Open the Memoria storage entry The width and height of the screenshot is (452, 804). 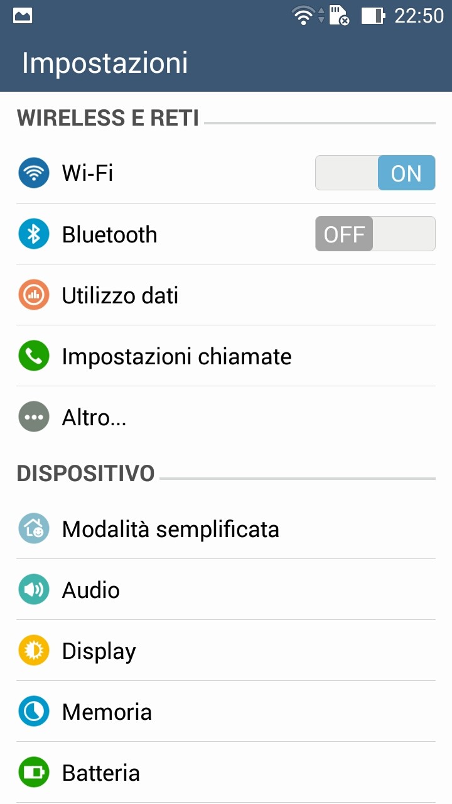107,712
